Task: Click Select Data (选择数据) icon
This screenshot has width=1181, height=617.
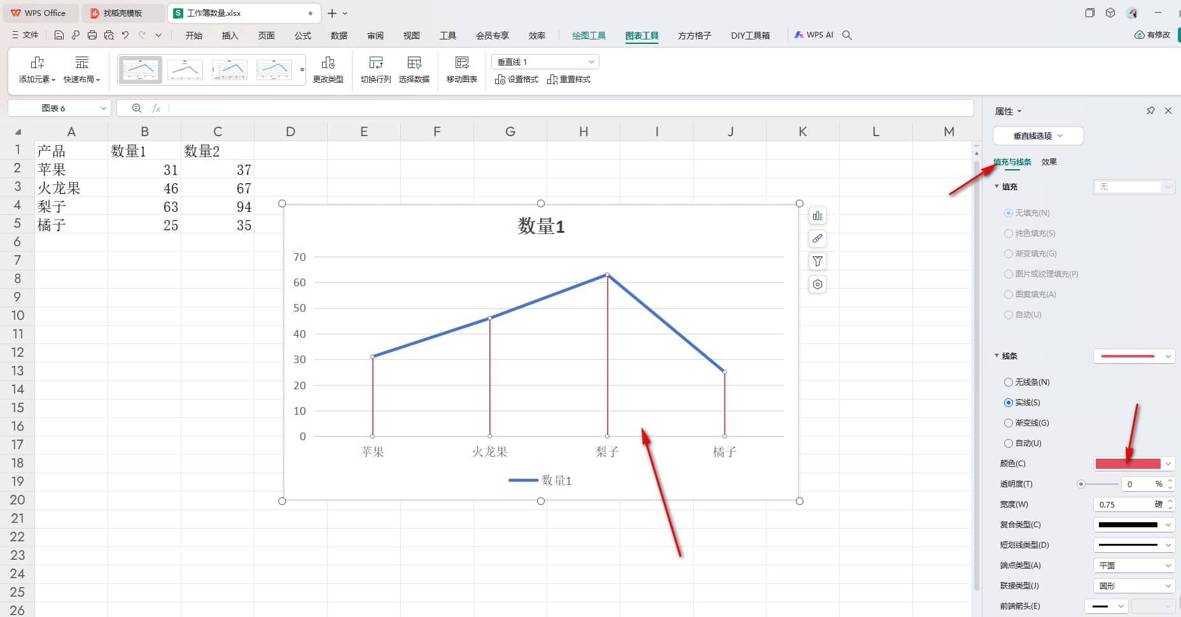Action: 414,70
